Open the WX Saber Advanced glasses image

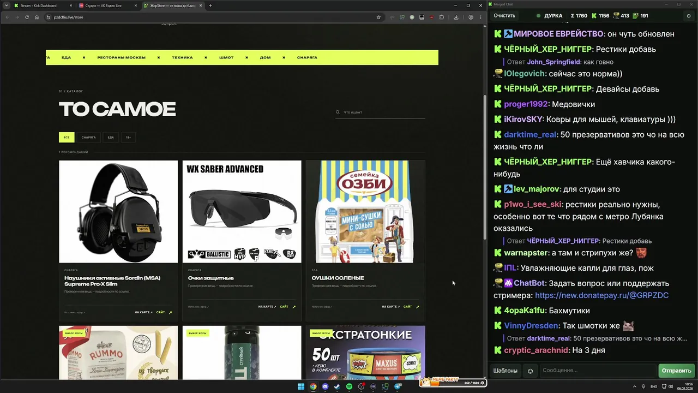tap(242, 212)
